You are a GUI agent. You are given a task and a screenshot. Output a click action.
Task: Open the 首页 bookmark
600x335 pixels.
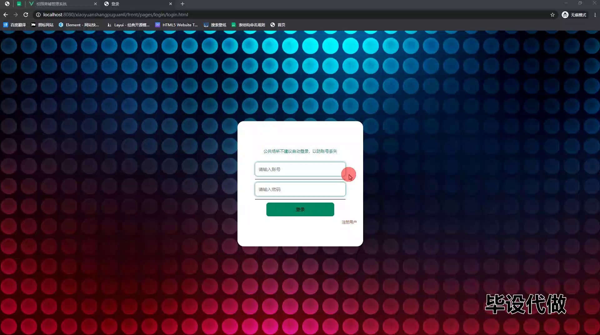(x=278, y=25)
